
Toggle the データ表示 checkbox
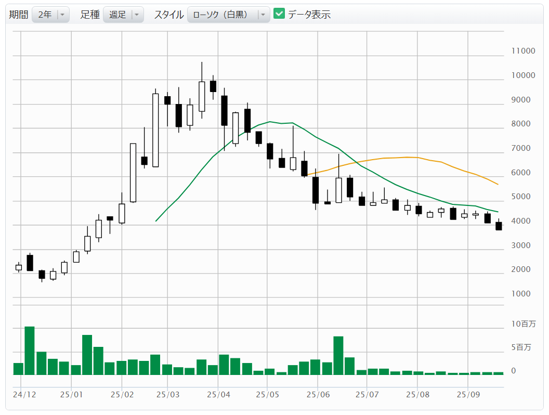pos(279,14)
